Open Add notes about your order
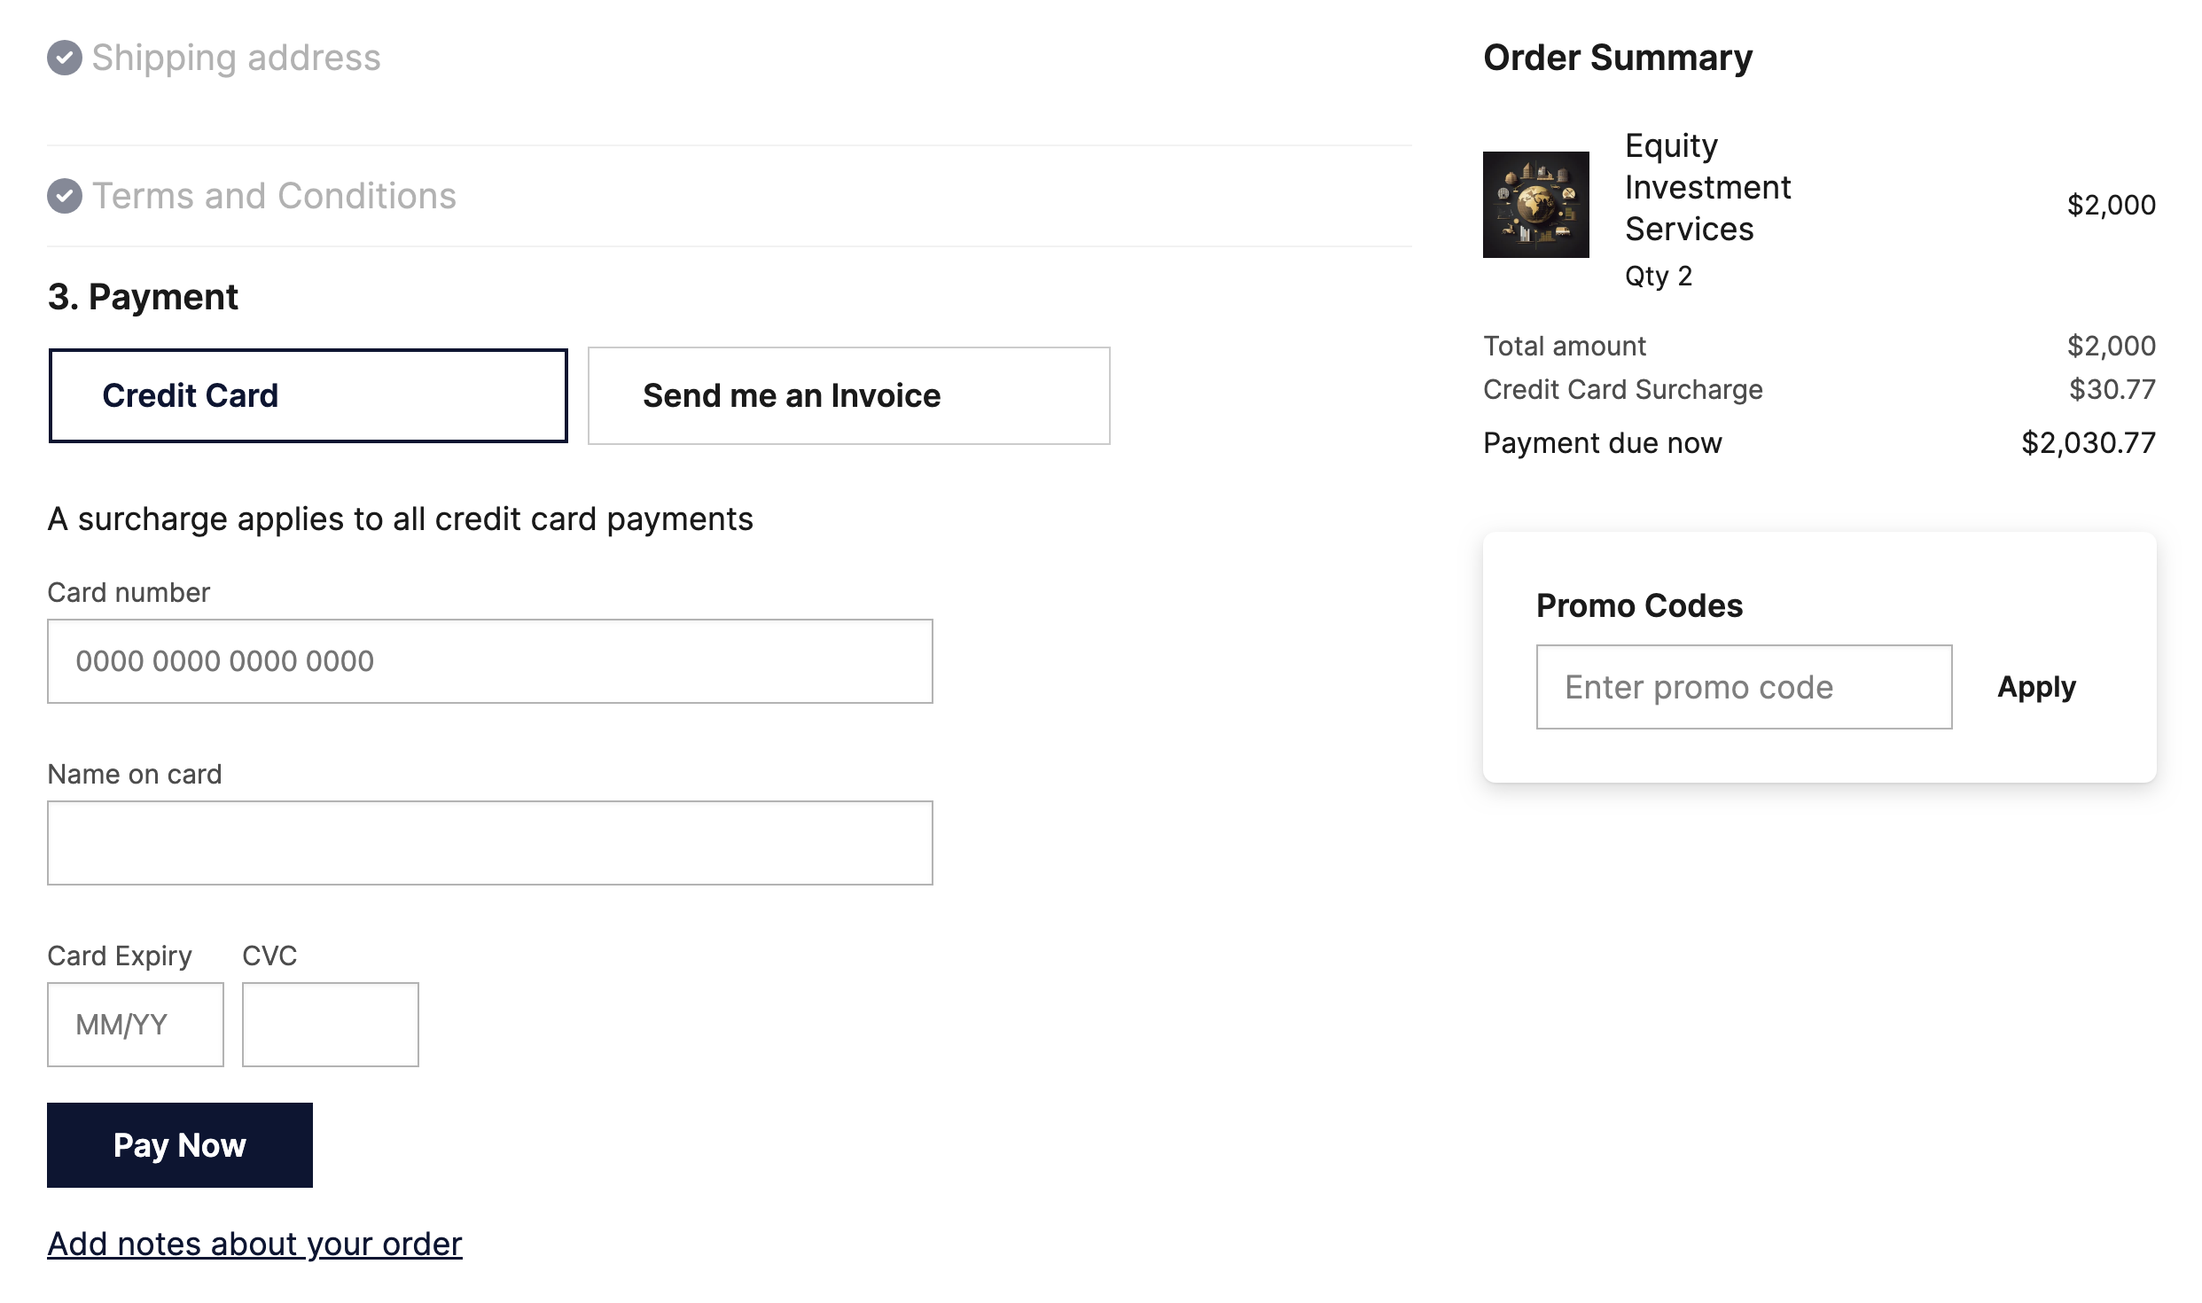This screenshot has height=1303, width=2202. (x=254, y=1244)
